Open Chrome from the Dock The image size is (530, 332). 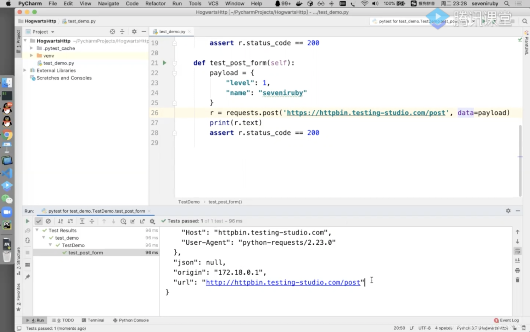(x=7, y=135)
